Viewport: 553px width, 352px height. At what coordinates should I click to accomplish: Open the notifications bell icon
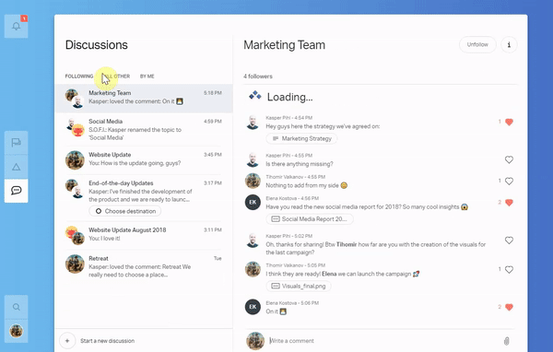[x=17, y=26]
